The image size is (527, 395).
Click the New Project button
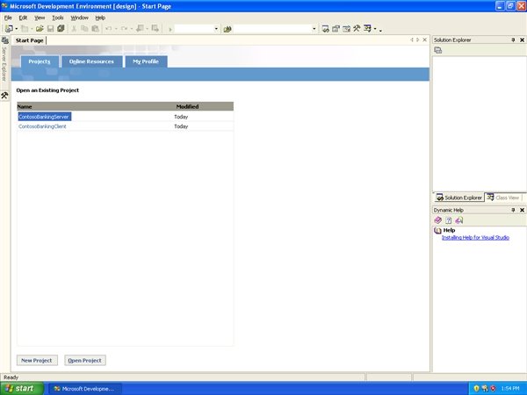tap(37, 361)
